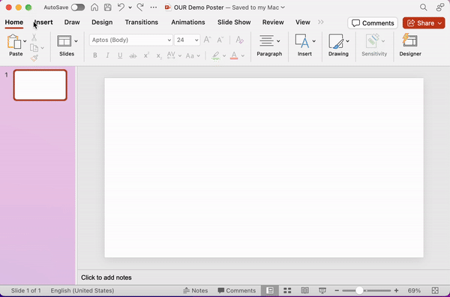The height and width of the screenshot is (297, 450).
Task: Switch to the Home tab
Action: [14, 22]
